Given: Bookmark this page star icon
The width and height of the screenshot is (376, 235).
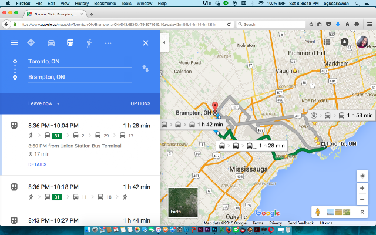Looking at the screenshot, I should 311,24.
